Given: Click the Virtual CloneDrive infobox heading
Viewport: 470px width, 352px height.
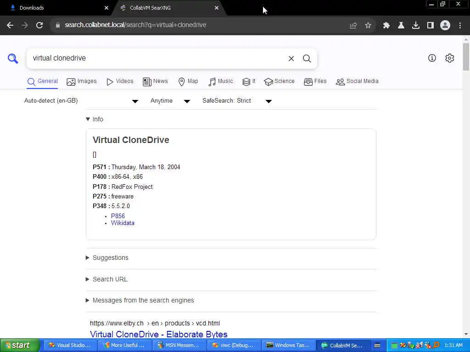Looking at the screenshot, I should [x=131, y=140].
